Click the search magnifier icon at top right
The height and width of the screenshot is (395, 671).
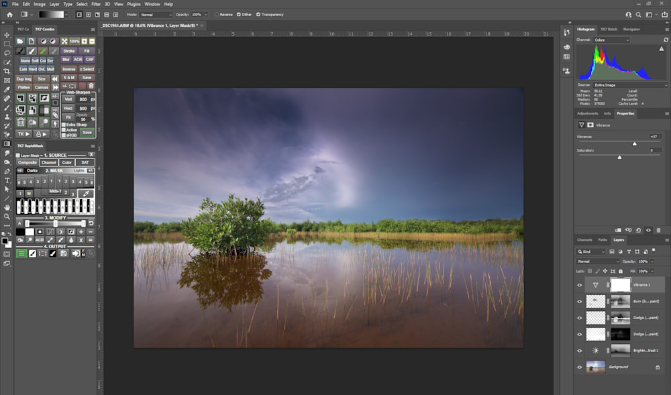(638, 15)
